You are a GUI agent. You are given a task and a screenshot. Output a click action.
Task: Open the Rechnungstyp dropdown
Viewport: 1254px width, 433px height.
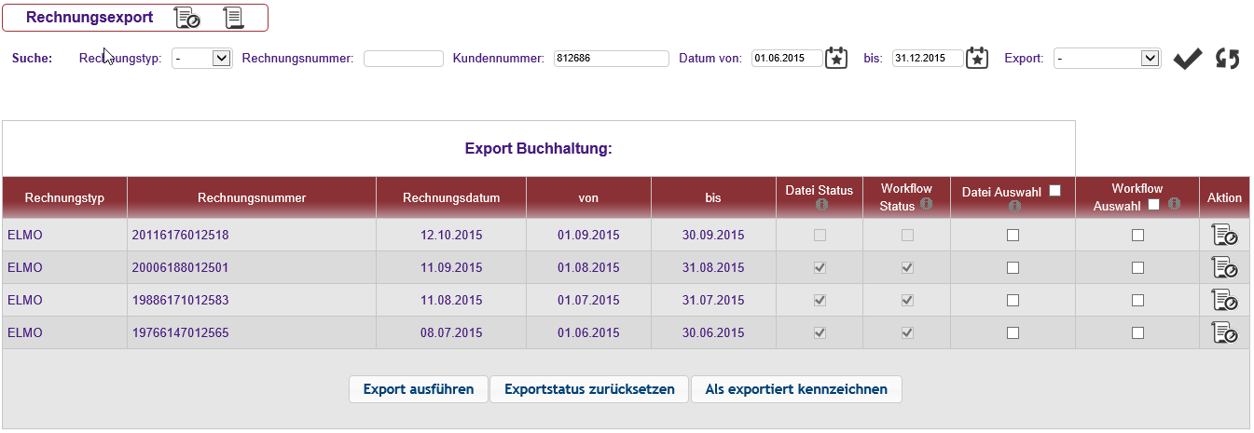click(x=201, y=59)
